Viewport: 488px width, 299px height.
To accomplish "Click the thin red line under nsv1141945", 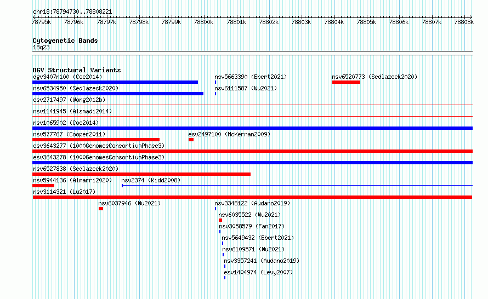I will click(252, 117).
